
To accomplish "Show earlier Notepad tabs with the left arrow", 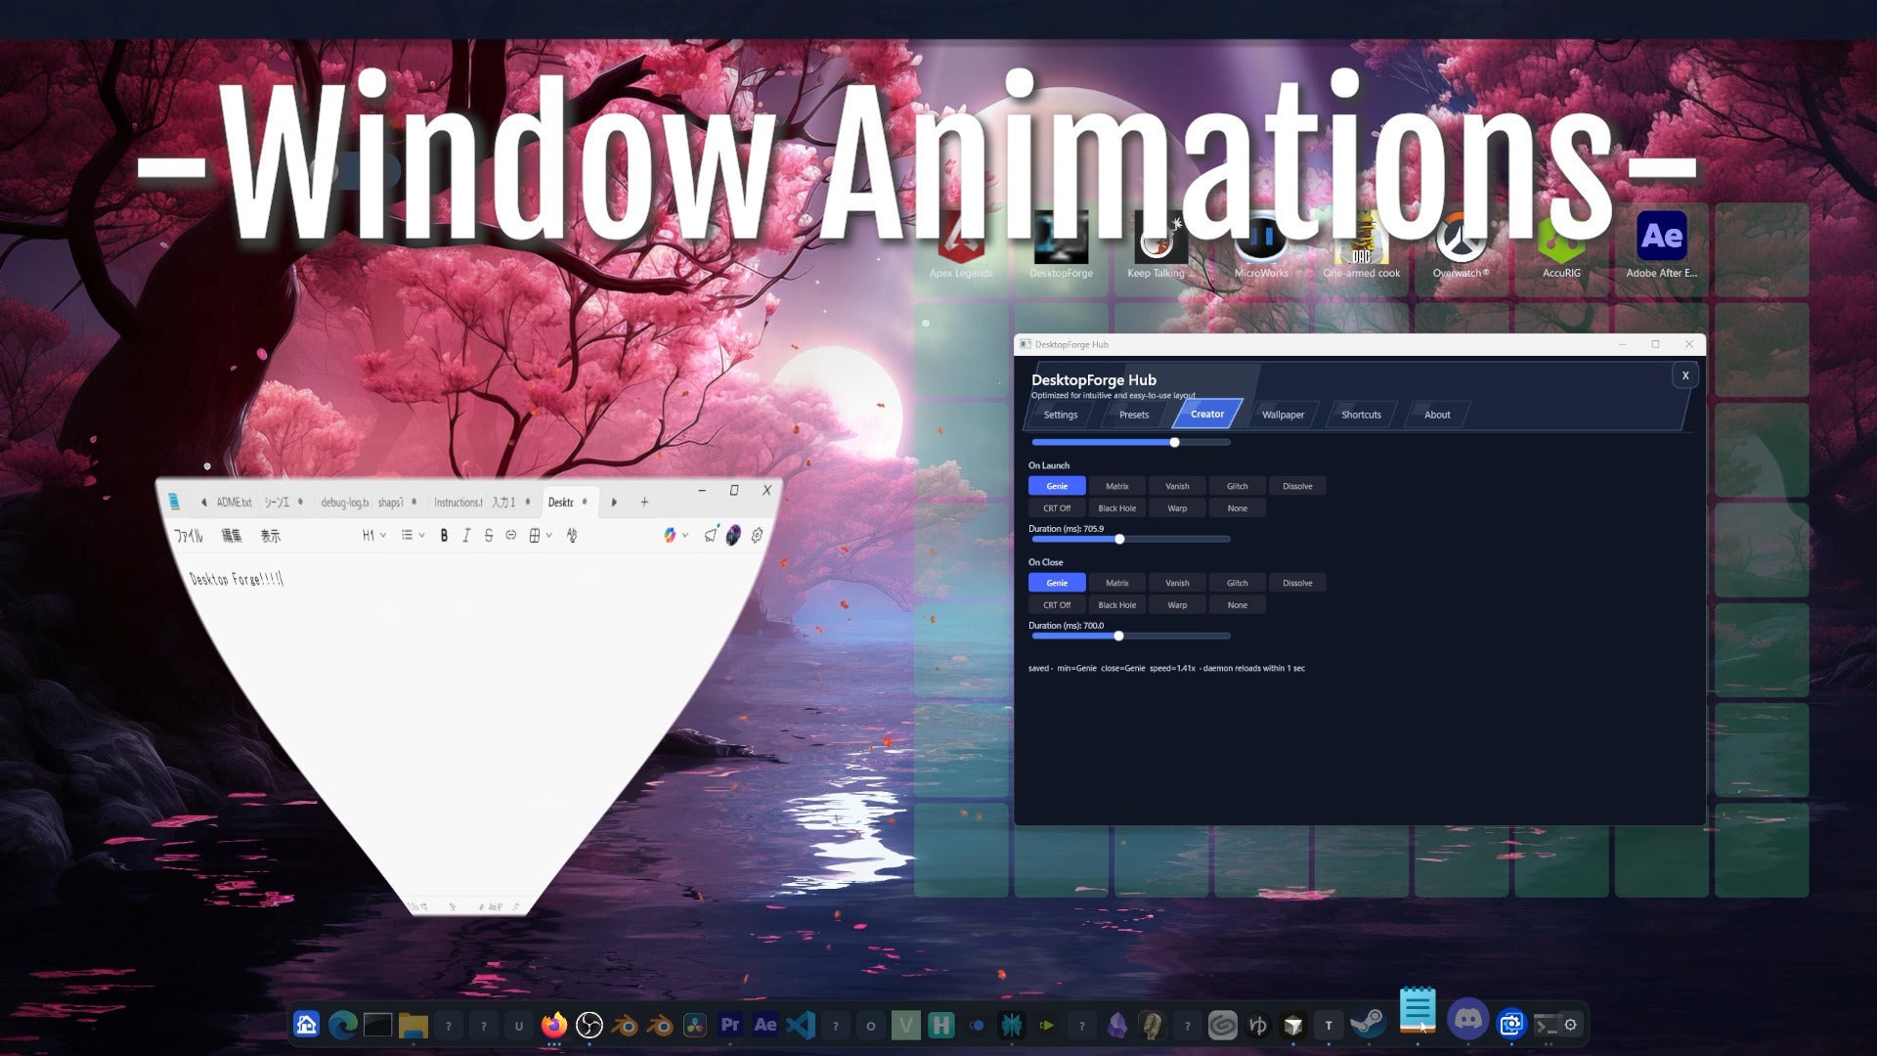I will click(x=203, y=503).
